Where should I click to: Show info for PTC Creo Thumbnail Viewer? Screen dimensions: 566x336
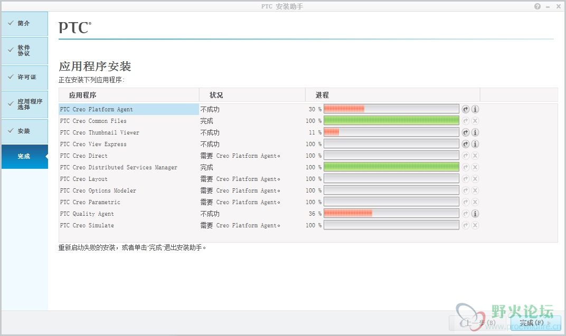(475, 132)
